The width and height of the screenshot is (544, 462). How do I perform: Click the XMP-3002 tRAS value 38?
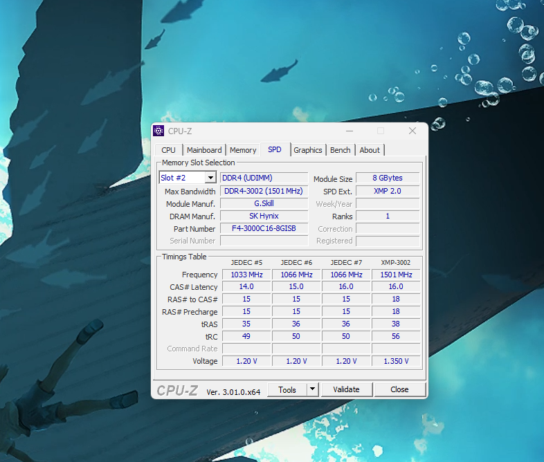click(x=396, y=324)
